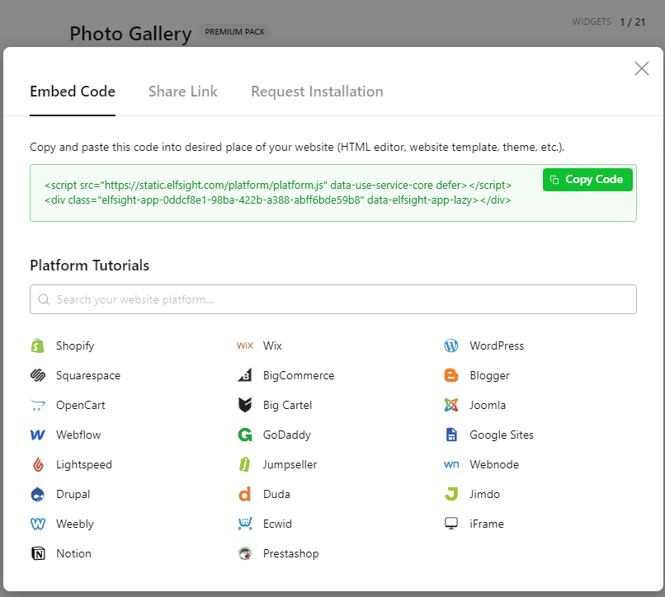Open the BigCommerce tutorial link
Screen dimensions: 665x597
pos(298,375)
